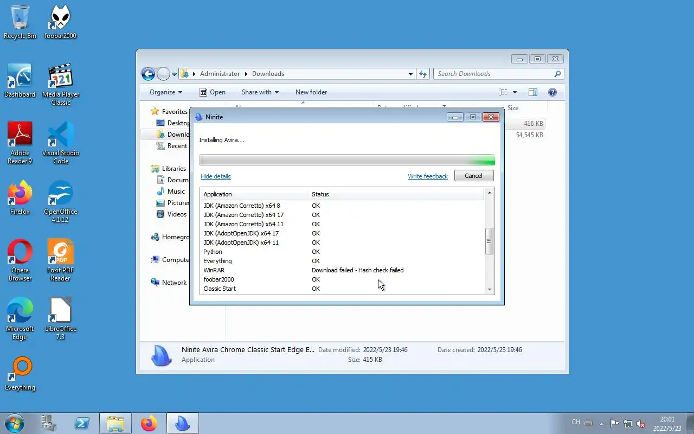Screen dimensions: 694x434
Task: Switch to Explorer taskbar button
Action: [115, 423]
